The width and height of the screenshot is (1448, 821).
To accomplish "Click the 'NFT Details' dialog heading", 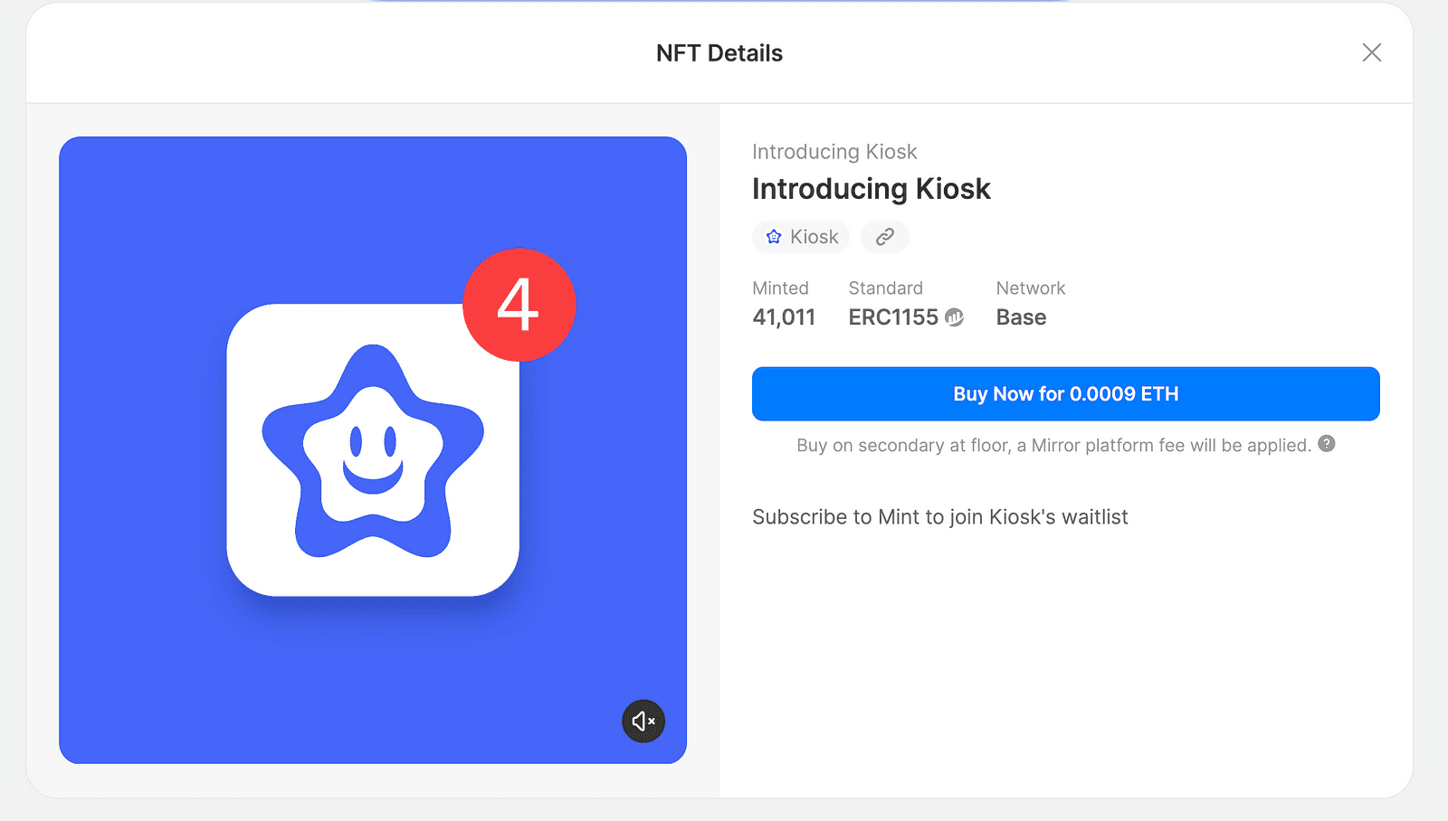I will [719, 53].
